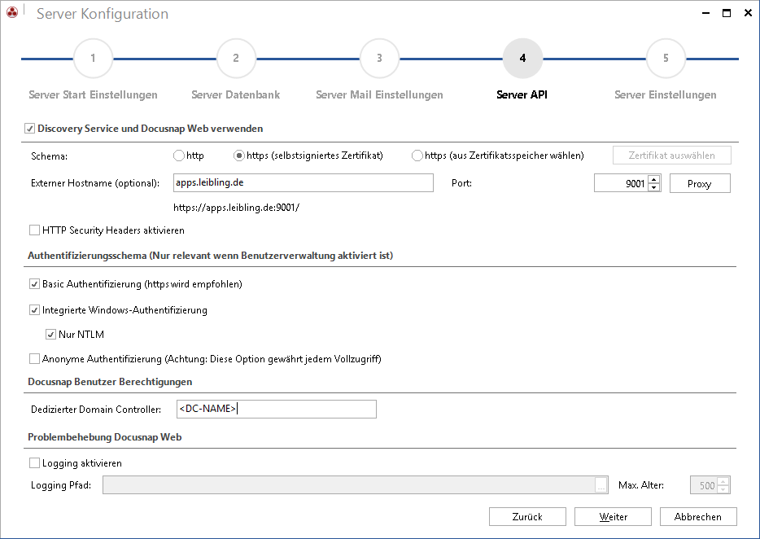Enable Anonyme Authentifizierung checkbox
The width and height of the screenshot is (760, 539).
(x=34, y=359)
